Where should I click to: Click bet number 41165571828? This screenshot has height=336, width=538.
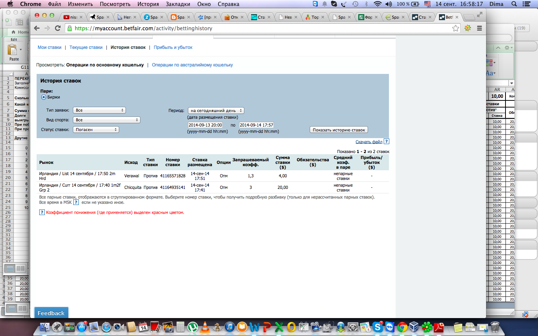[173, 176]
